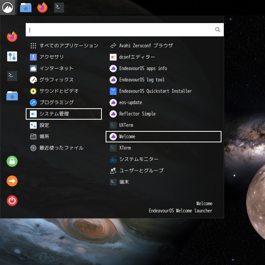
Task: Launch the Welcome app
Action: click(x=164, y=137)
